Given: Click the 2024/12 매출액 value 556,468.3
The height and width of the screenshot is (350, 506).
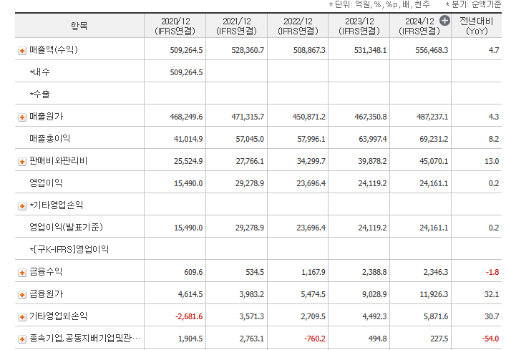Looking at the screenshot, I should (x=432, y=51).
